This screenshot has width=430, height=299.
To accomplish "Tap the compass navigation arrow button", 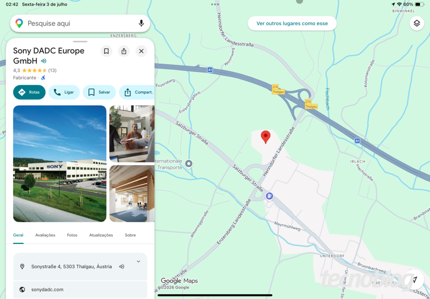I will click(415, 279).
